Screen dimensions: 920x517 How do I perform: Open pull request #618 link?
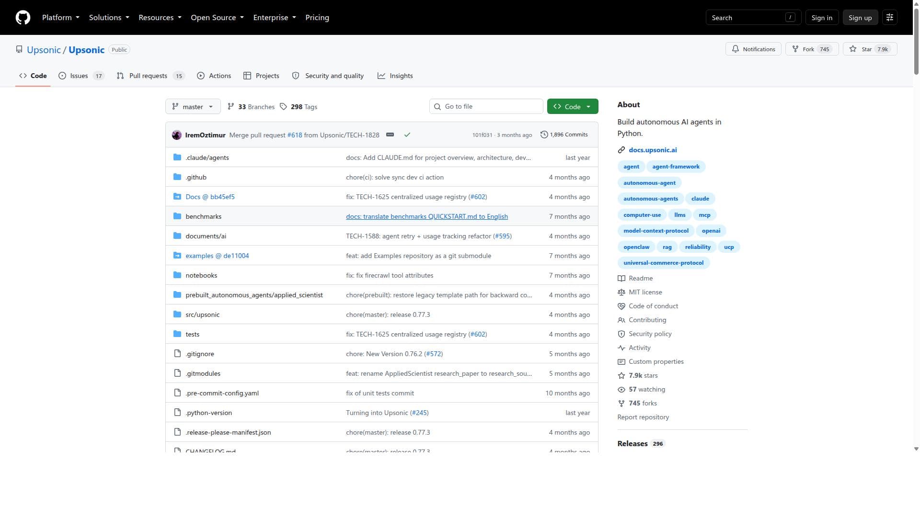tap(295, 135)
